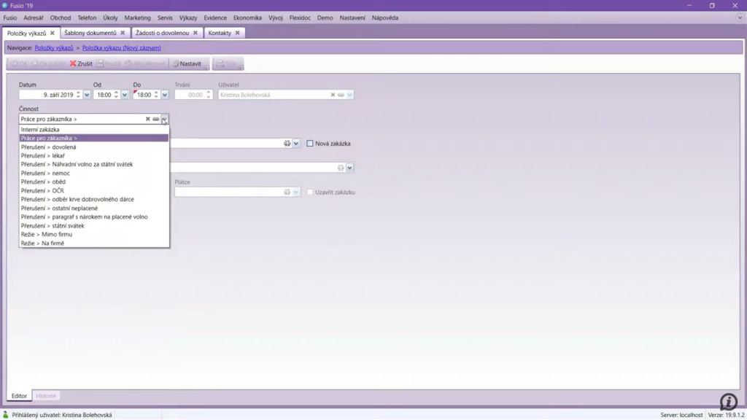Image resolution: width=747 pixels, height=420 pixels.
Task: Open the Výkazy menu
Action: click(188, 17)
